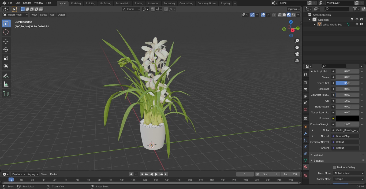Image resolution: width=366 pixels, height=189 pixels.
Task: Toggle snapping magnet in header
Action: pyautogui.click(x=153, y=9)
